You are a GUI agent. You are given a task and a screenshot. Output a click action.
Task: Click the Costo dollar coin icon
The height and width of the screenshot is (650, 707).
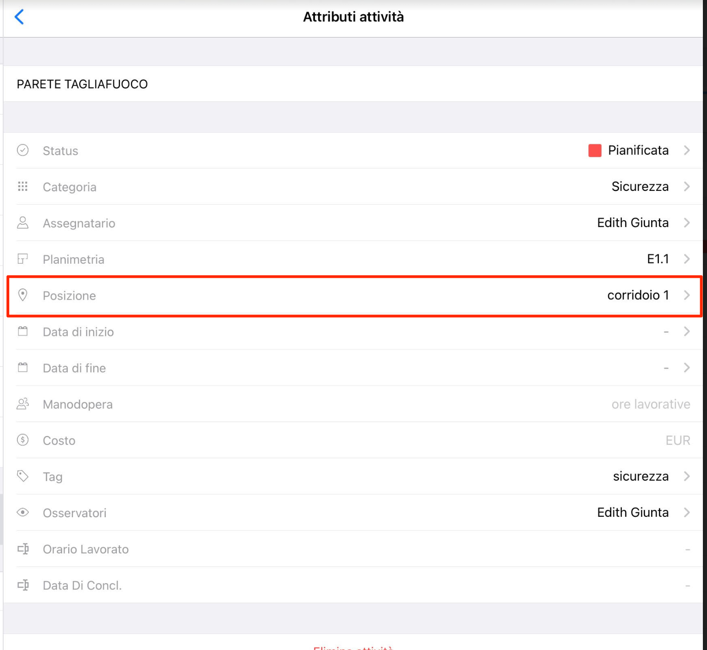point(22,440)
